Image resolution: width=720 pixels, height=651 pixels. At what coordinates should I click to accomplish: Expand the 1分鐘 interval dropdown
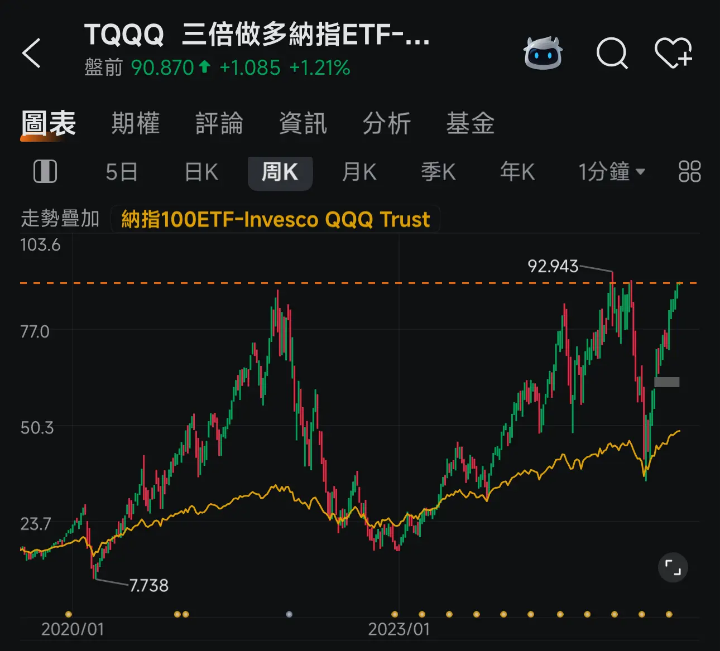click(612, 172)
